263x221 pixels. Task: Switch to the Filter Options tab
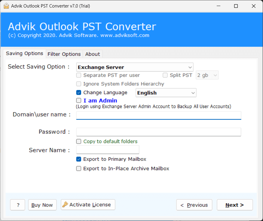[x=64, y=54]
